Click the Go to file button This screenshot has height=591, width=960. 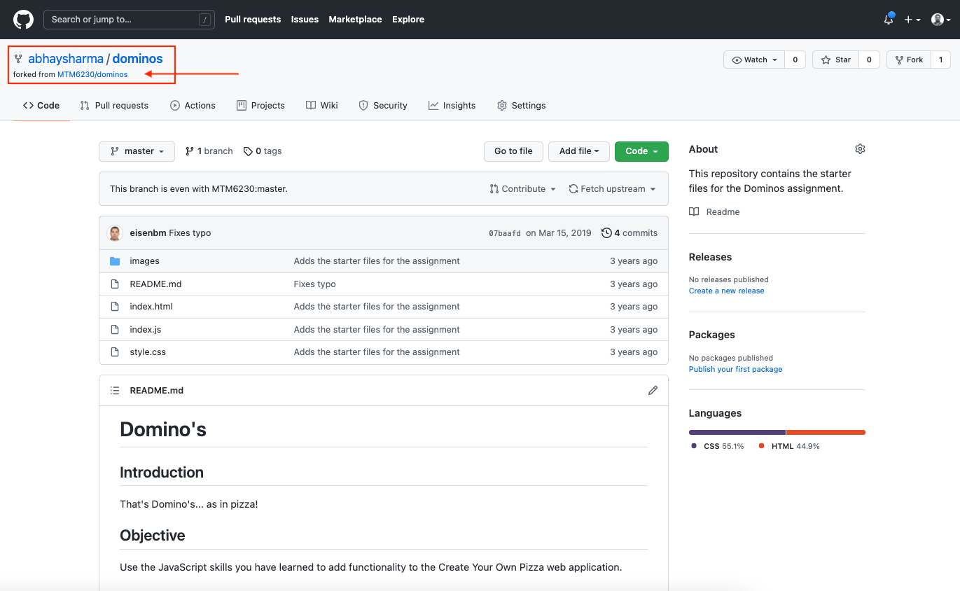(x=513, y=151)
